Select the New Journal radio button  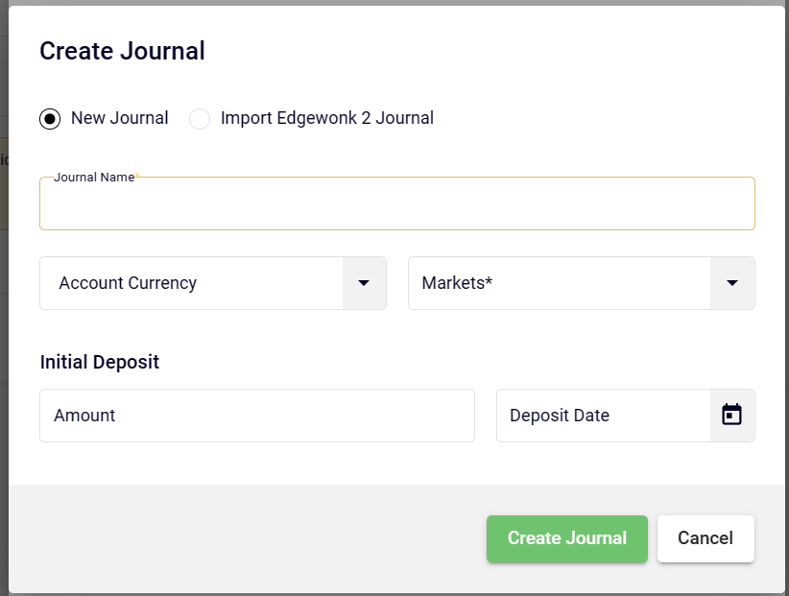[x=49, y=119]
